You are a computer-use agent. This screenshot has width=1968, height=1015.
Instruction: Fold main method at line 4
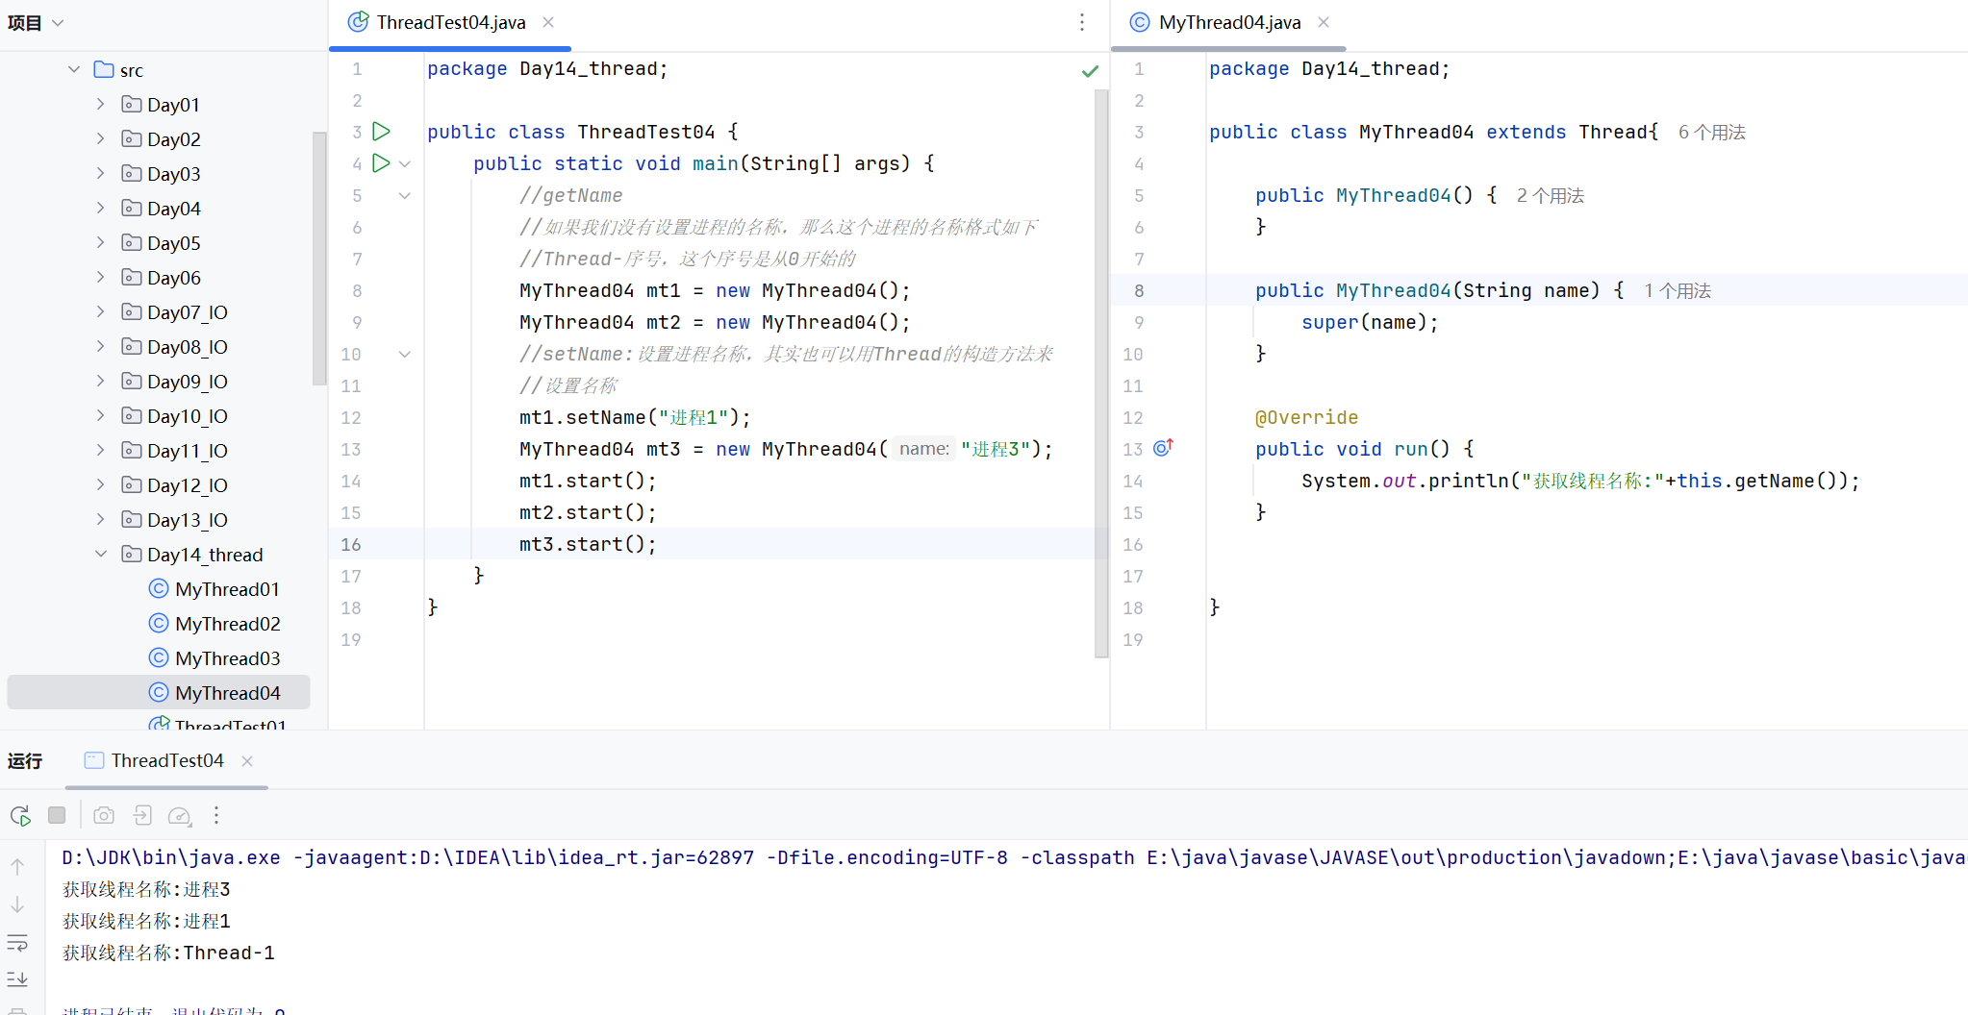pos(405,163)
